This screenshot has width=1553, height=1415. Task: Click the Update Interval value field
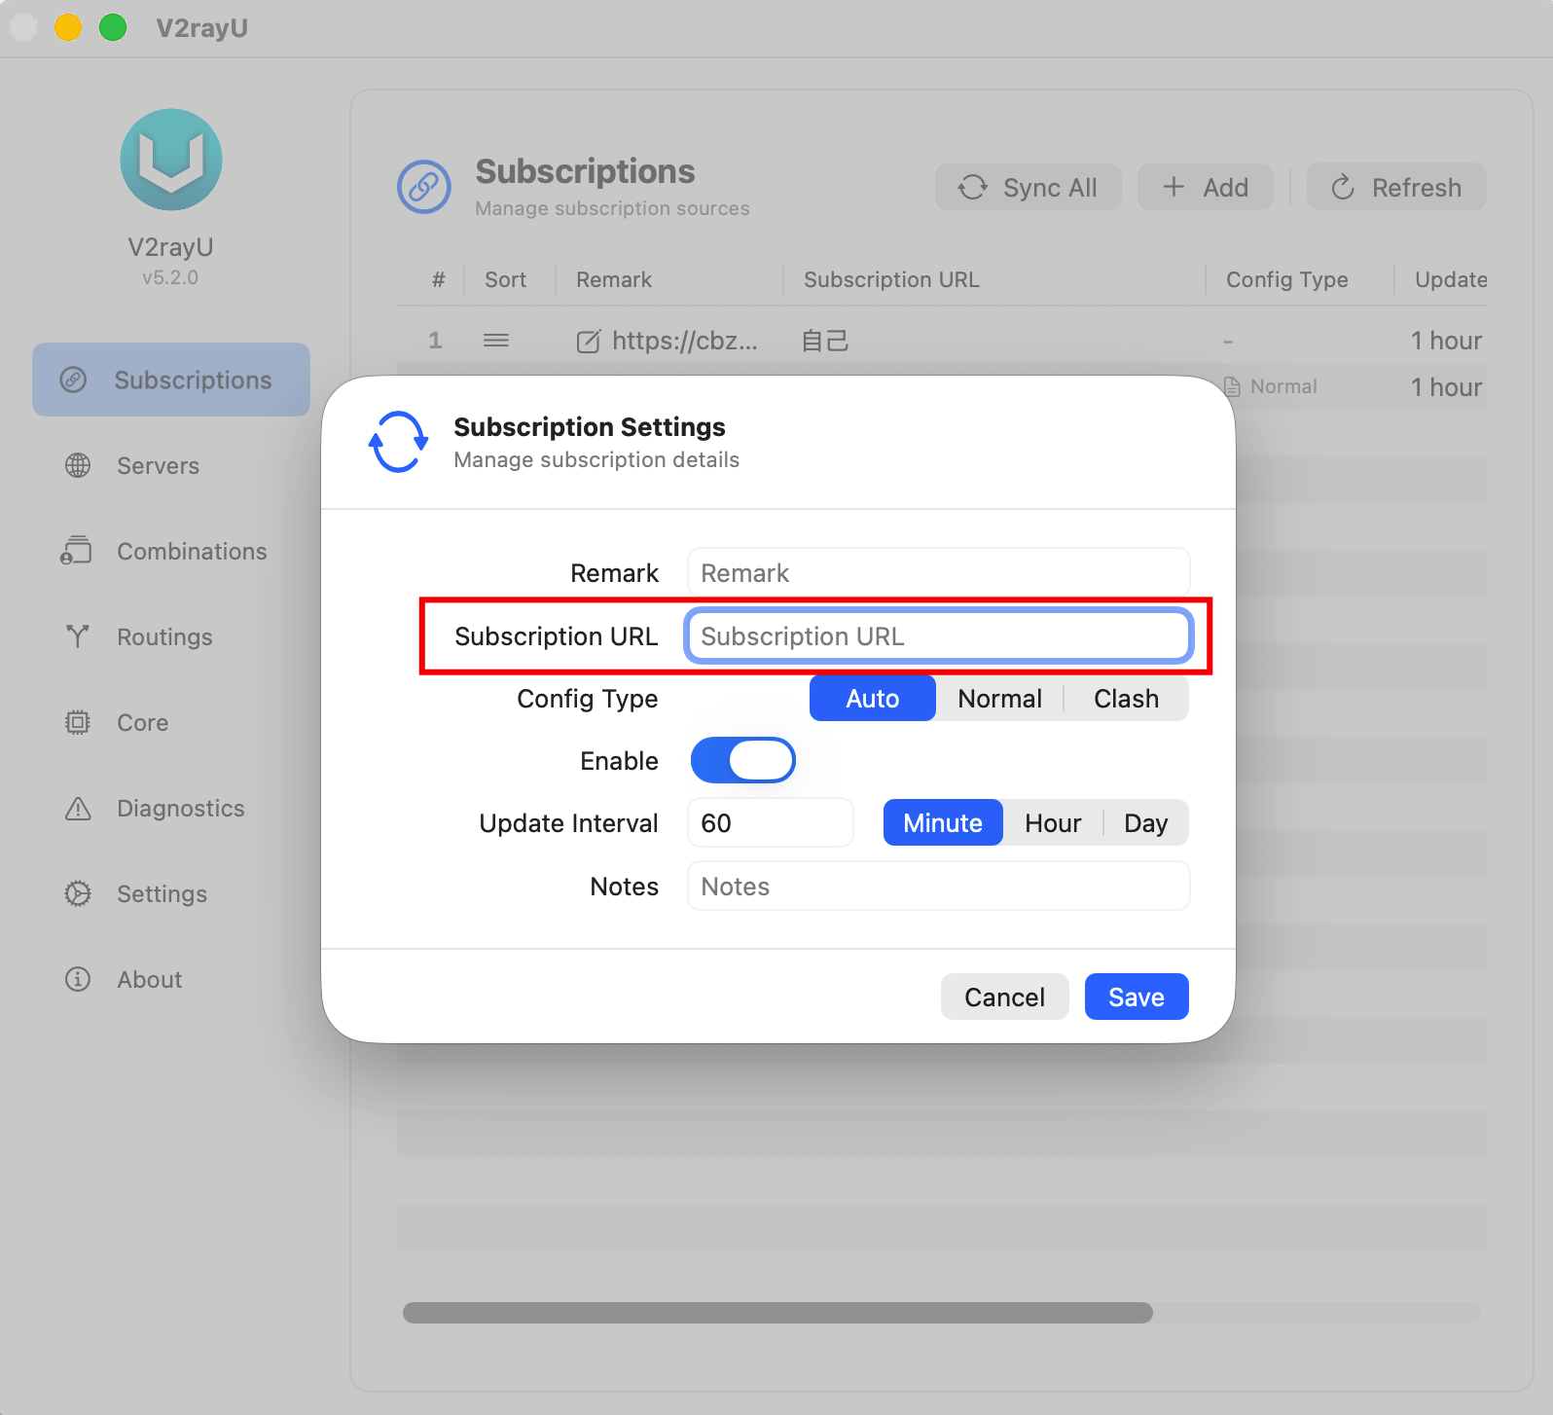tap(771, 823)
